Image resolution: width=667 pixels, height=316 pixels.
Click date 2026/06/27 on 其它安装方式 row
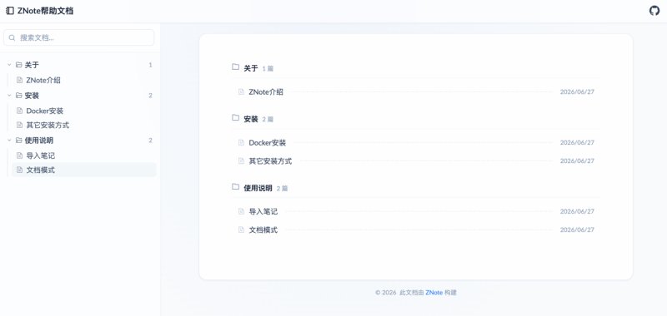pyautogui.click(x=577, y=160)
